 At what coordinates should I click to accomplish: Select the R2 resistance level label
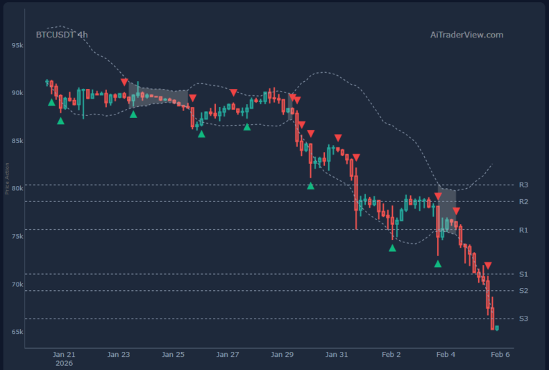point(523,201)
